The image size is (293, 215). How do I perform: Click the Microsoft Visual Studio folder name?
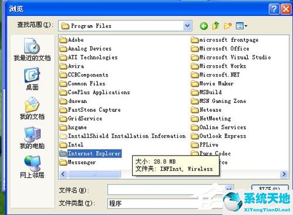click(x=235, y=58)
